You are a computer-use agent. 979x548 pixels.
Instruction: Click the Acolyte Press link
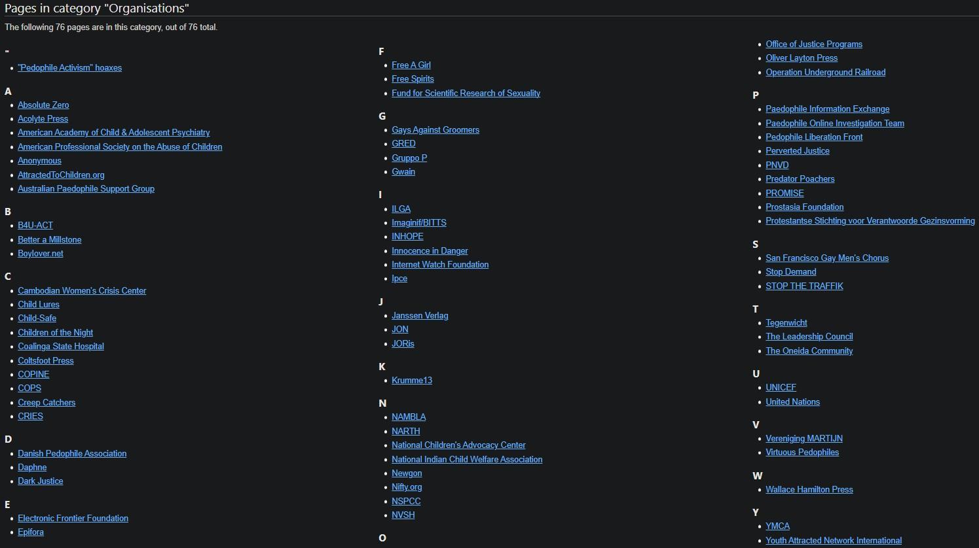pyautogui.click(x=43, y=118)
